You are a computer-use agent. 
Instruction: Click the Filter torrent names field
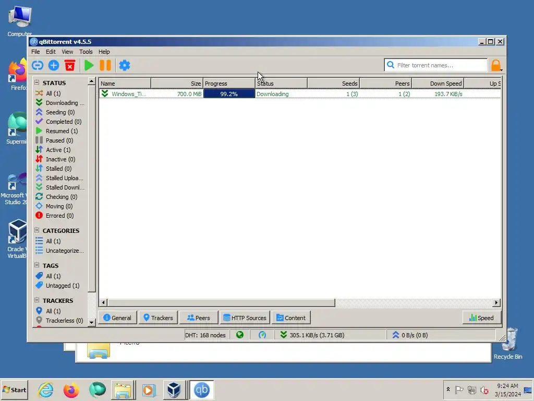pos(436,65)
